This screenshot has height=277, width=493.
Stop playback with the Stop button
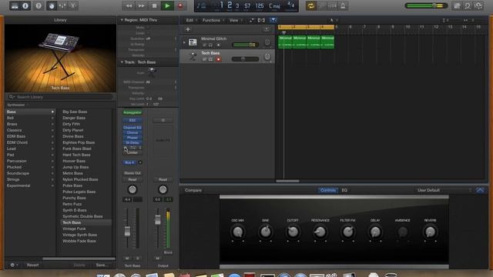tap(154, 5)
